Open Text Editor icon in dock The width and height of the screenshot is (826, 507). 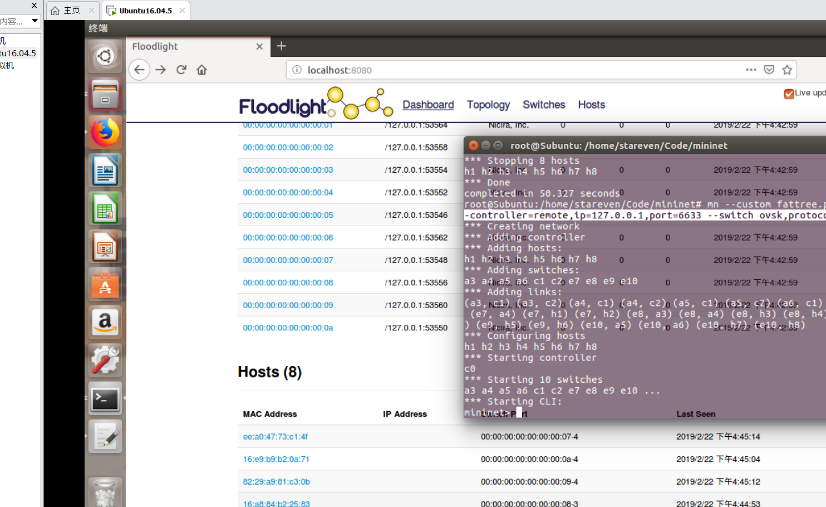click(x=105, y=436)
